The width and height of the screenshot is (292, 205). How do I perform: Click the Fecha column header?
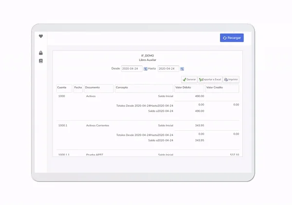pos(78,88)
